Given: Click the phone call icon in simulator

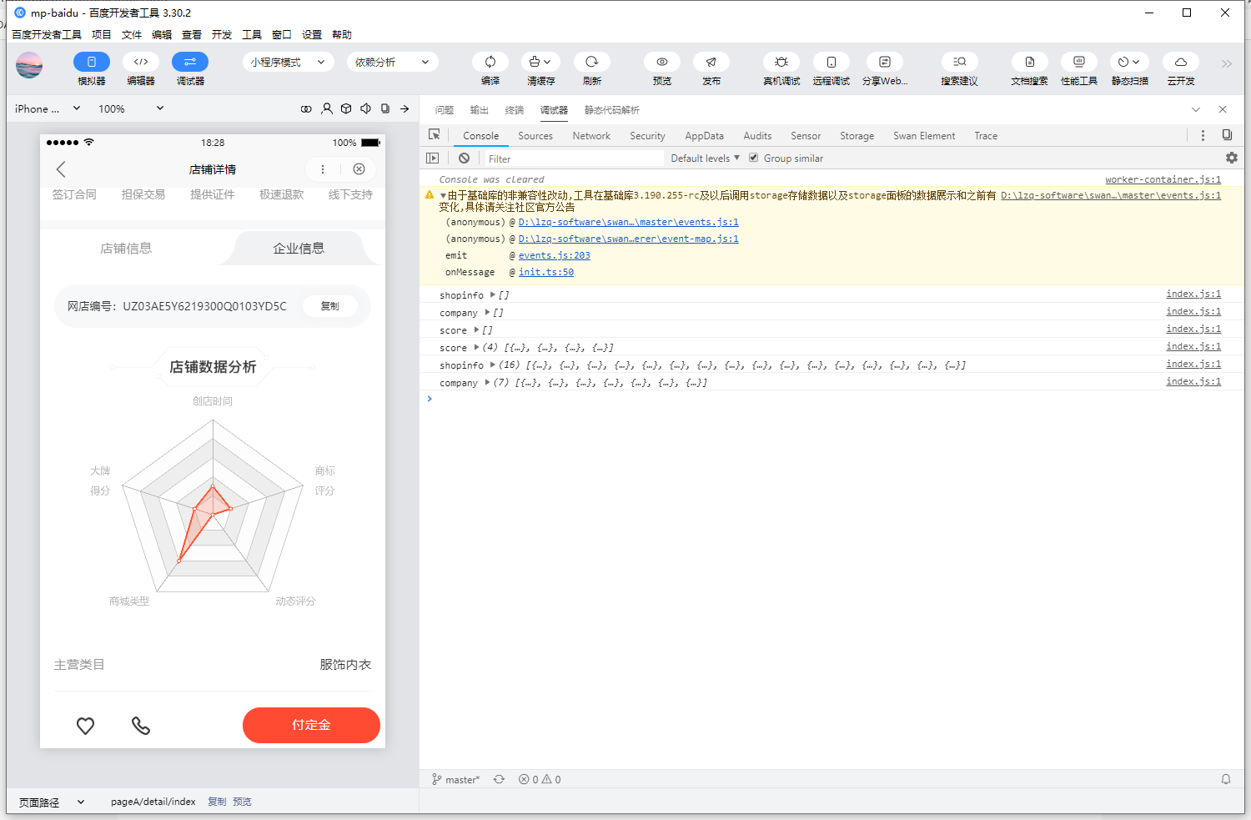Looking at the screenshot, I should [141, 726].
